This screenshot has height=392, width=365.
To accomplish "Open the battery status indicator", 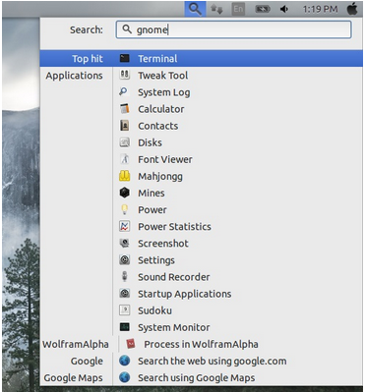I will coord(263,9).
